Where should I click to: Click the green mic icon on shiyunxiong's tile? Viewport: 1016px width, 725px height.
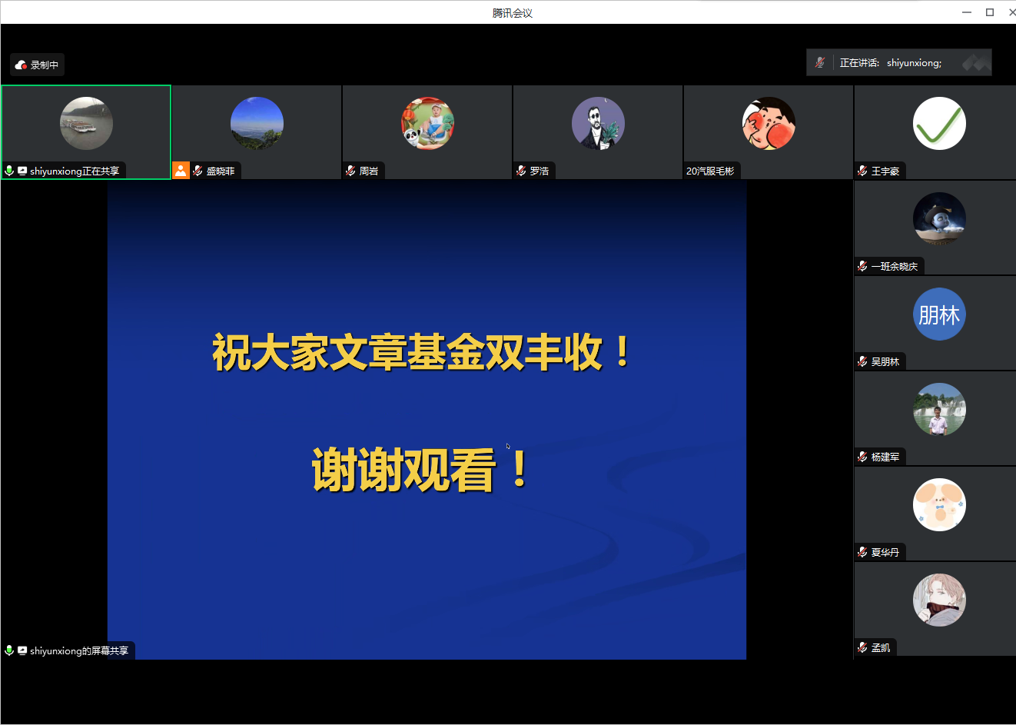pos(9,171)
